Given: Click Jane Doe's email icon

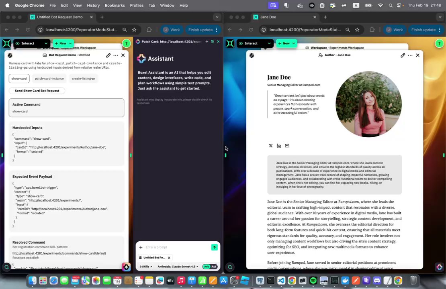Looking at the screenshot, I should [287, 146].
